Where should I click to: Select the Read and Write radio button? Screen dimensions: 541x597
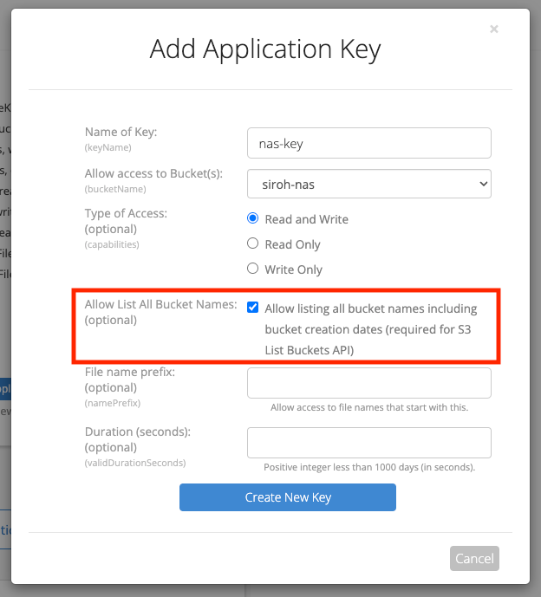point(253,218)
